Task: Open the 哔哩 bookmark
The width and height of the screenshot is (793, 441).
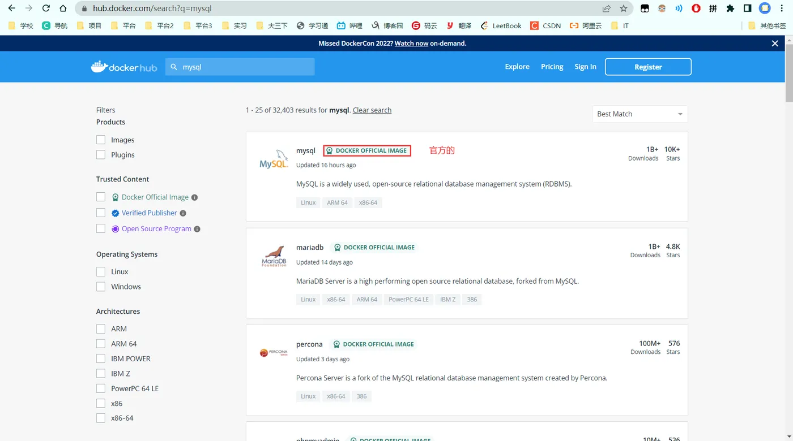Action: tap(349, 25)
